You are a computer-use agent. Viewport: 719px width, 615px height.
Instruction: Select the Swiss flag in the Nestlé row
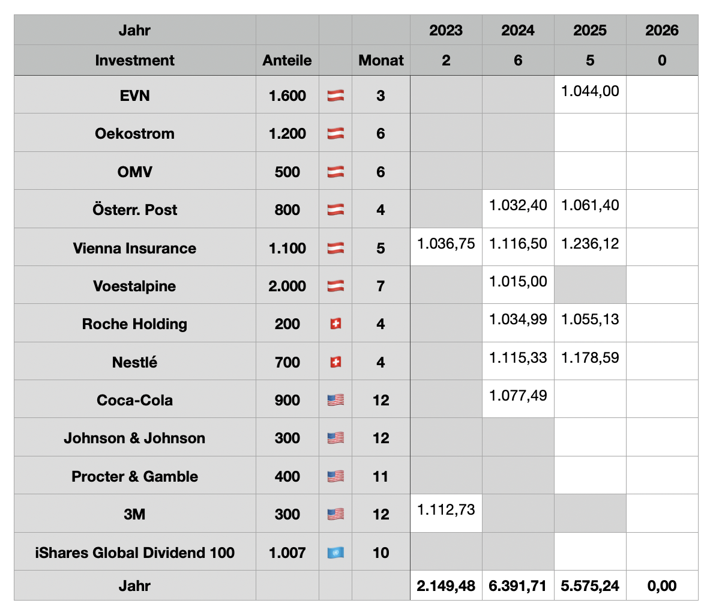[x=335, y=362]
